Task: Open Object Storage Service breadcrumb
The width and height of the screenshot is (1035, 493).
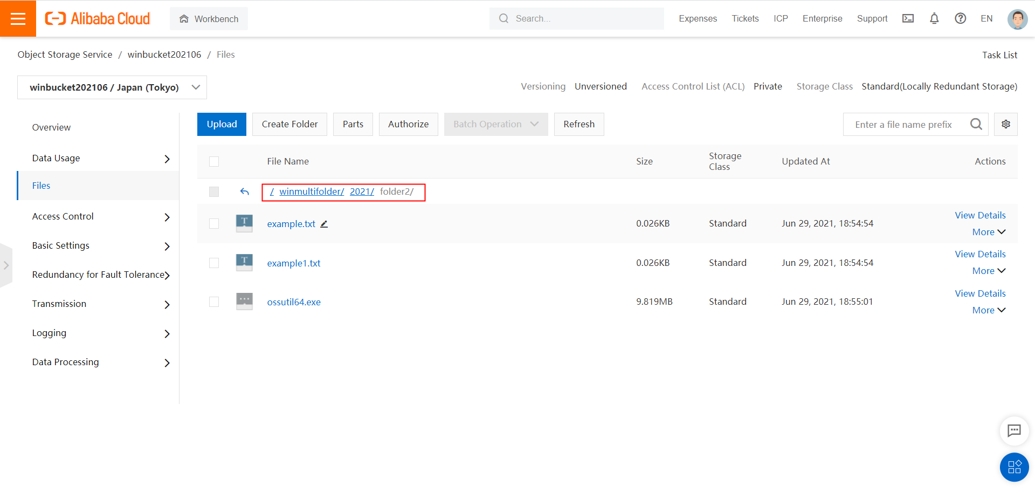Action: (x=65, y=54)
